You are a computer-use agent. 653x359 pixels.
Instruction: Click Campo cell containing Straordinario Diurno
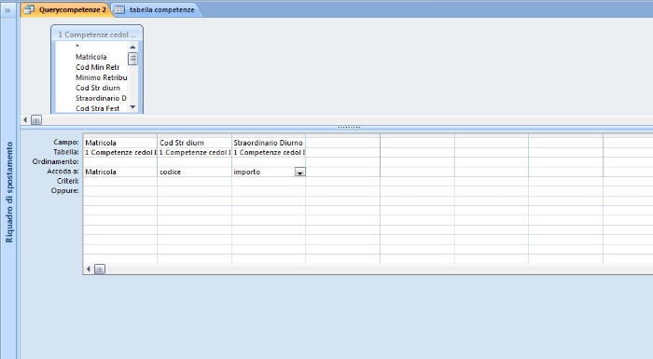269,143
